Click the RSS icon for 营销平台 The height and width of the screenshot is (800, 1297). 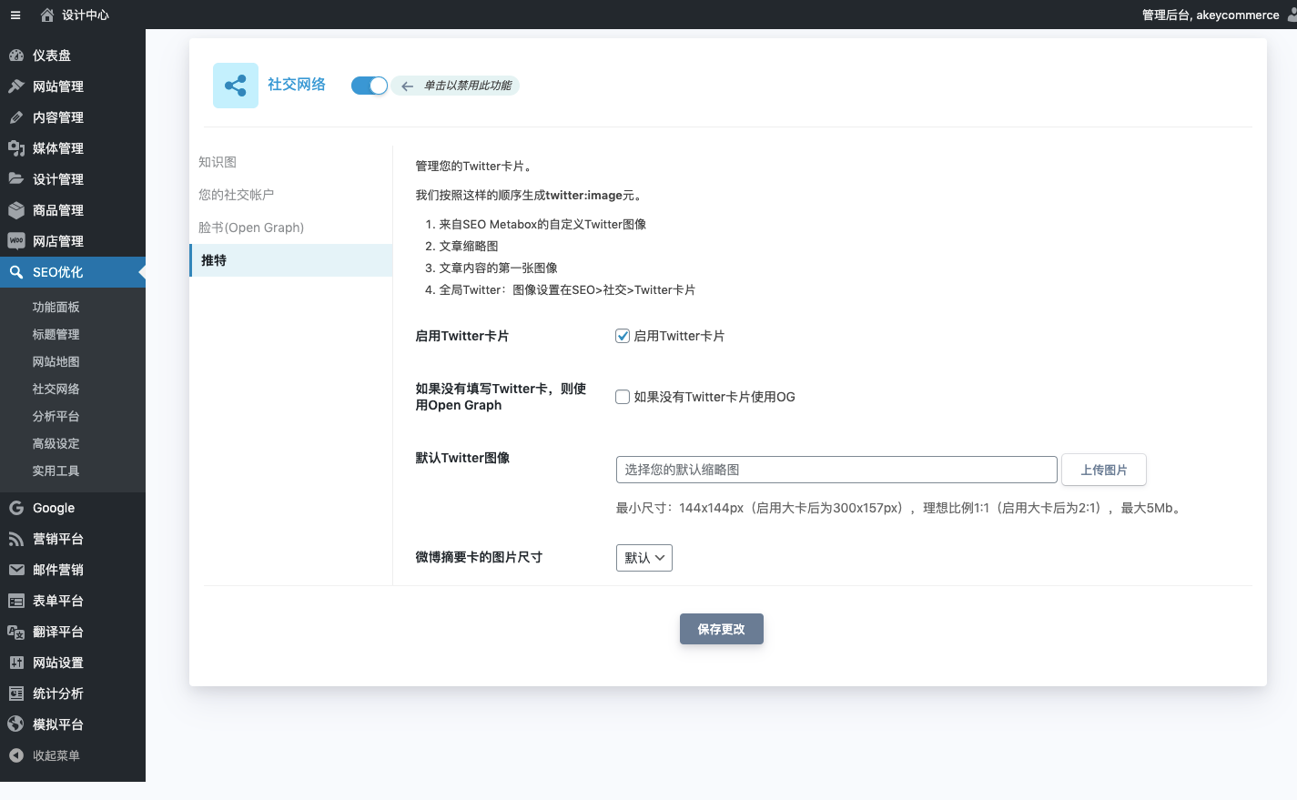coord(16,539)
